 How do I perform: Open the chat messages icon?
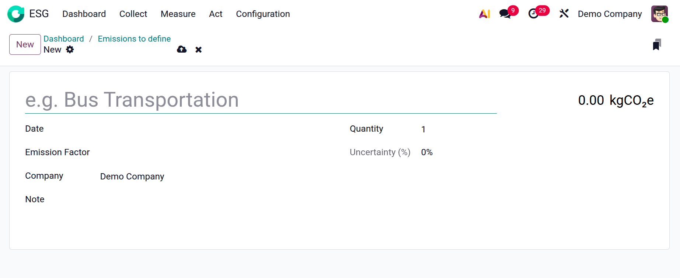[x=505, y=14]
